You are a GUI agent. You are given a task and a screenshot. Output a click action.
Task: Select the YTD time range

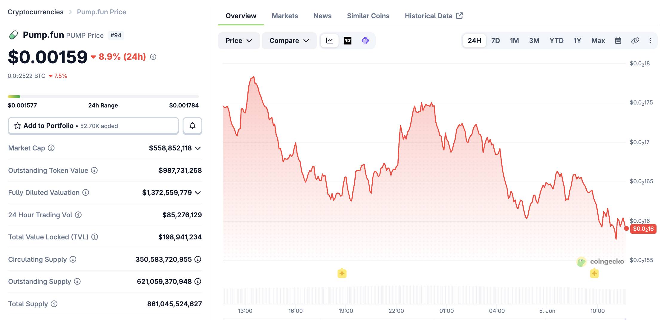[x=556, y=41]
